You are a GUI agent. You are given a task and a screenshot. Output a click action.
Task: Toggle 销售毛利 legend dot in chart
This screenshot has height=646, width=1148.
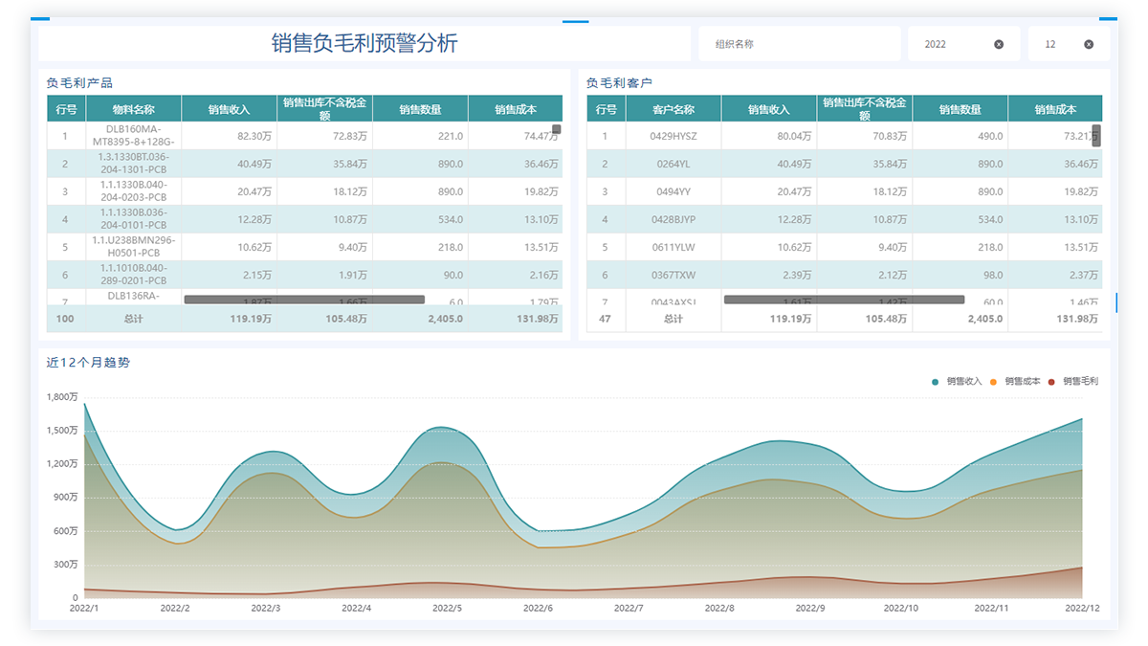tap(1051, 382)
